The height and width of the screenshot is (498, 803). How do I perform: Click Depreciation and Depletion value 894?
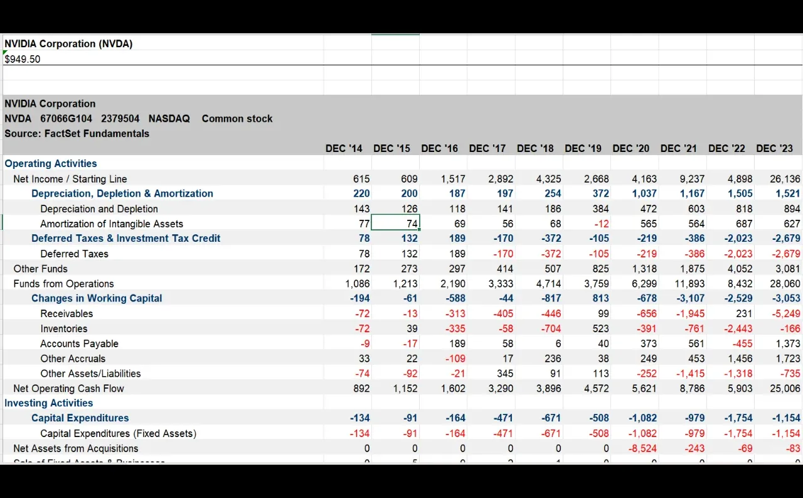(792, 208)
